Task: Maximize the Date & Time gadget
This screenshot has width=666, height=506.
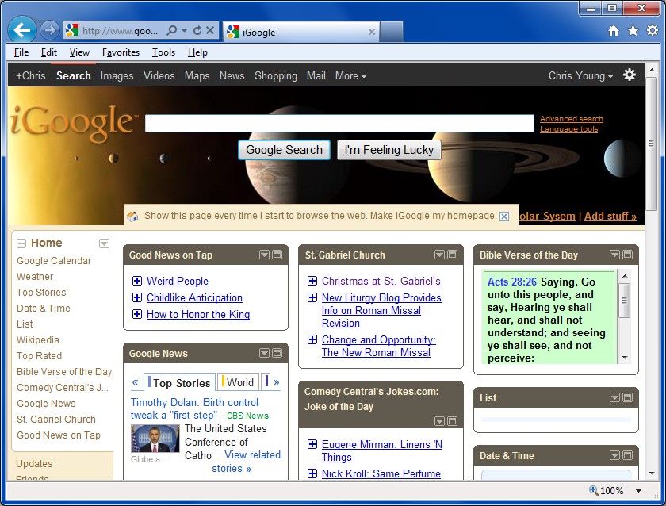Action: click(x=628, y=455)
